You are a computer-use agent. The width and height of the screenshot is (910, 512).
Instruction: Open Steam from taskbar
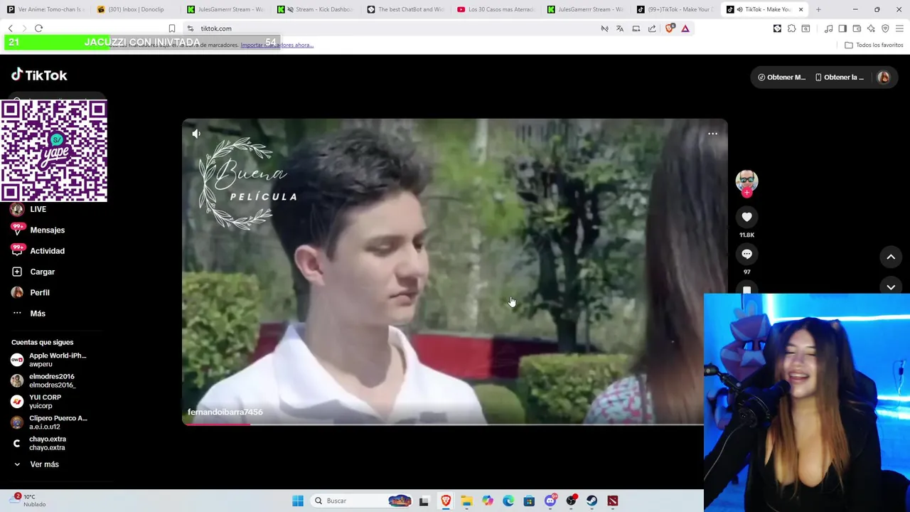pyautogui.click(x=591, y=501)
